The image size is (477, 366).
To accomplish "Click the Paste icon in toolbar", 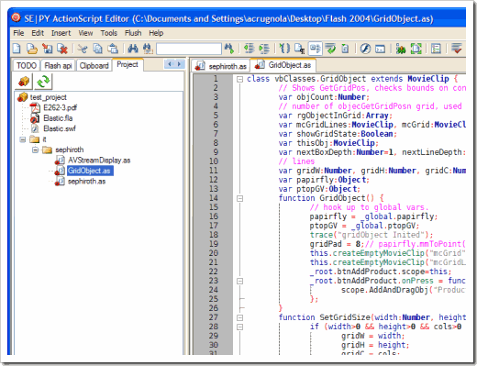I will pyautogui.click(x=113, y=49).
